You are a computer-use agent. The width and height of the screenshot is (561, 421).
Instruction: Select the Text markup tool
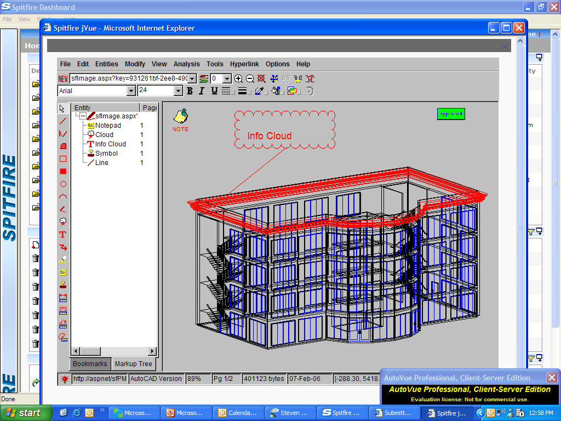point(62,234)
